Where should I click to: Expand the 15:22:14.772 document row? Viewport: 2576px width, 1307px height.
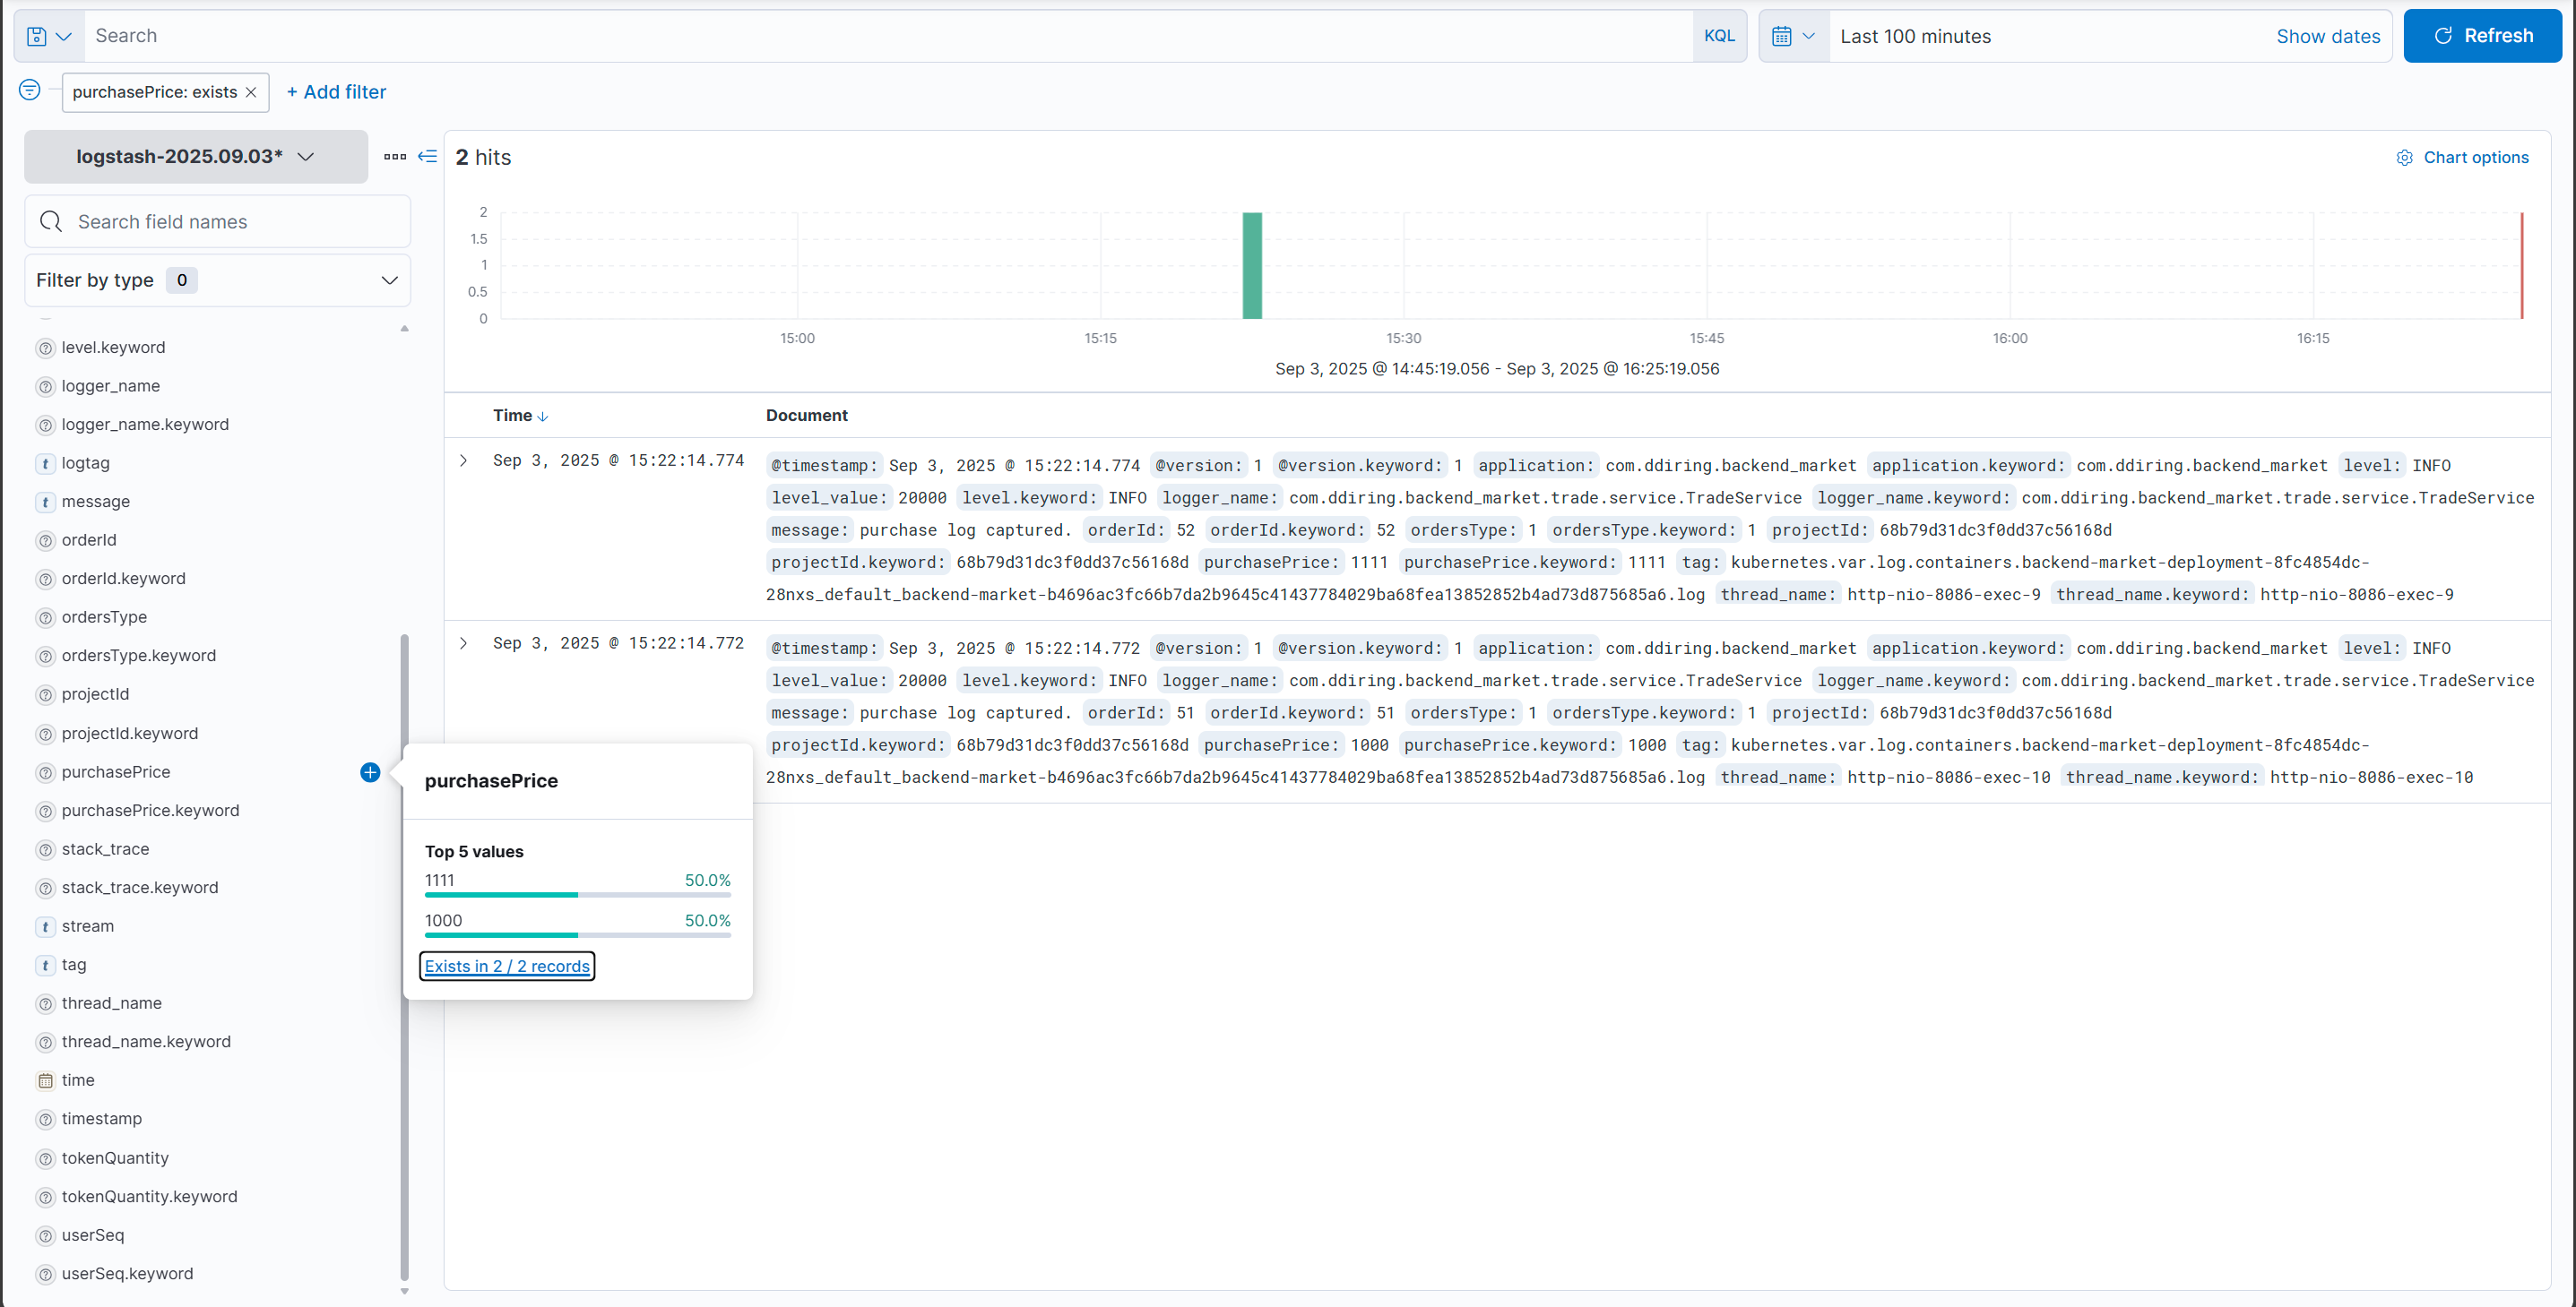pyautogui.click(x=463, y=642)
